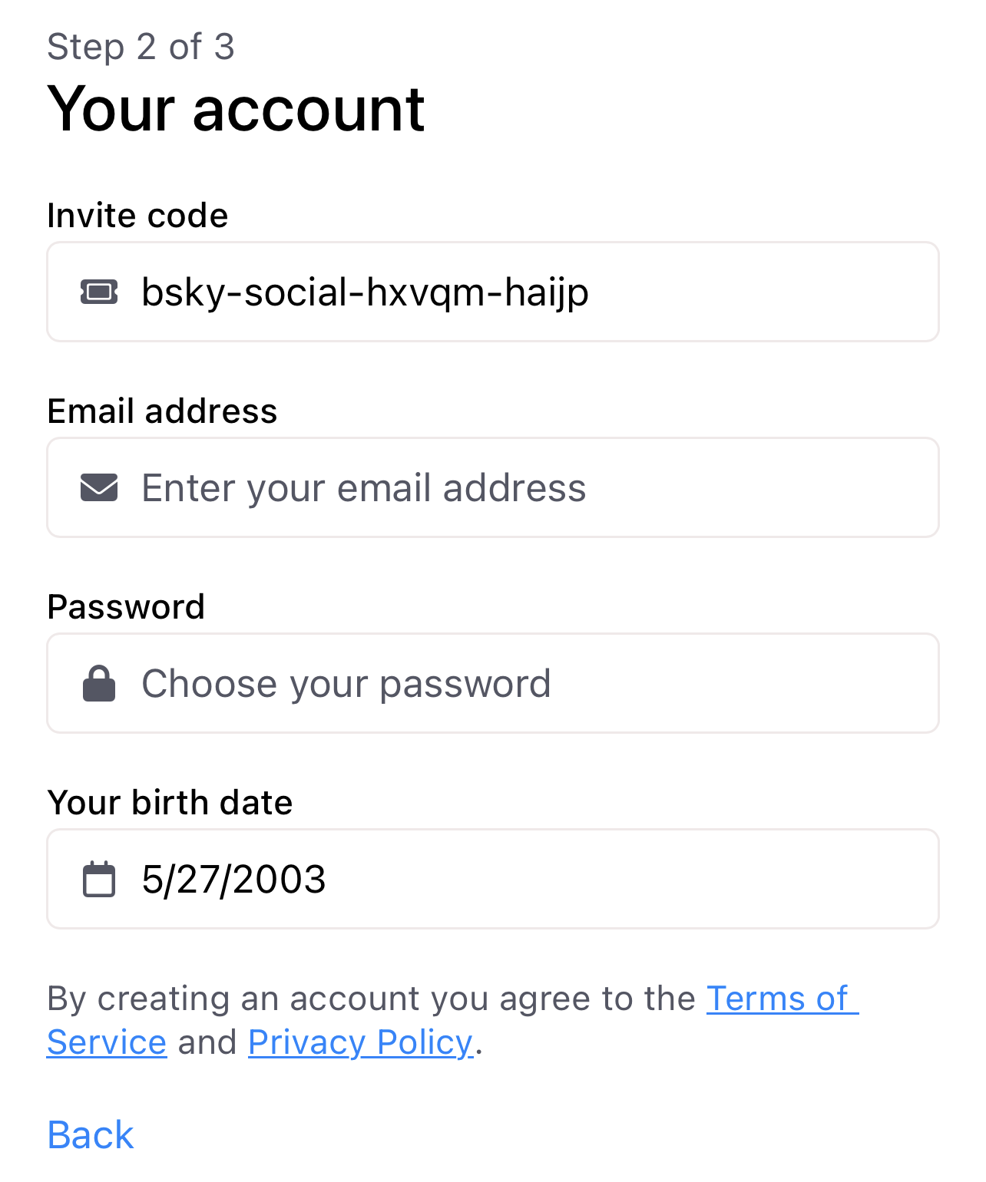Image resolution: width=986 pixels, height=1182 pixels.
Task: Click the 'Your account' heading
Action: (x=236, y=109)
